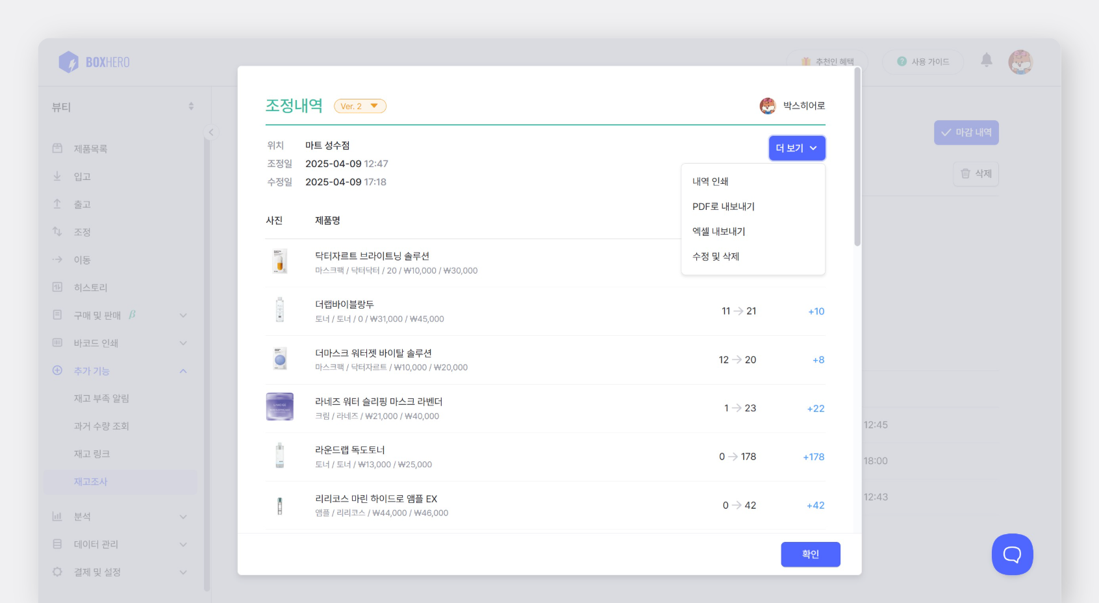Click the 데이터 관리 database icon
The width and height of the screenshot is (1099, 603).
tap(57, 544)
